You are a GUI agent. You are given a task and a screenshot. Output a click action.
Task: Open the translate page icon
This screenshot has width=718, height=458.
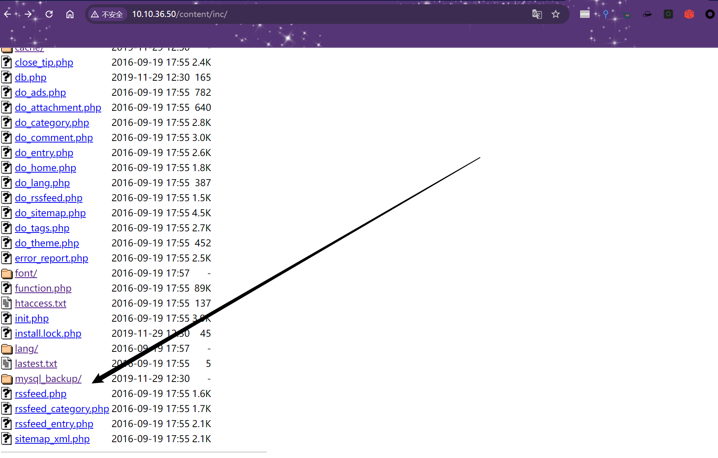537,14
